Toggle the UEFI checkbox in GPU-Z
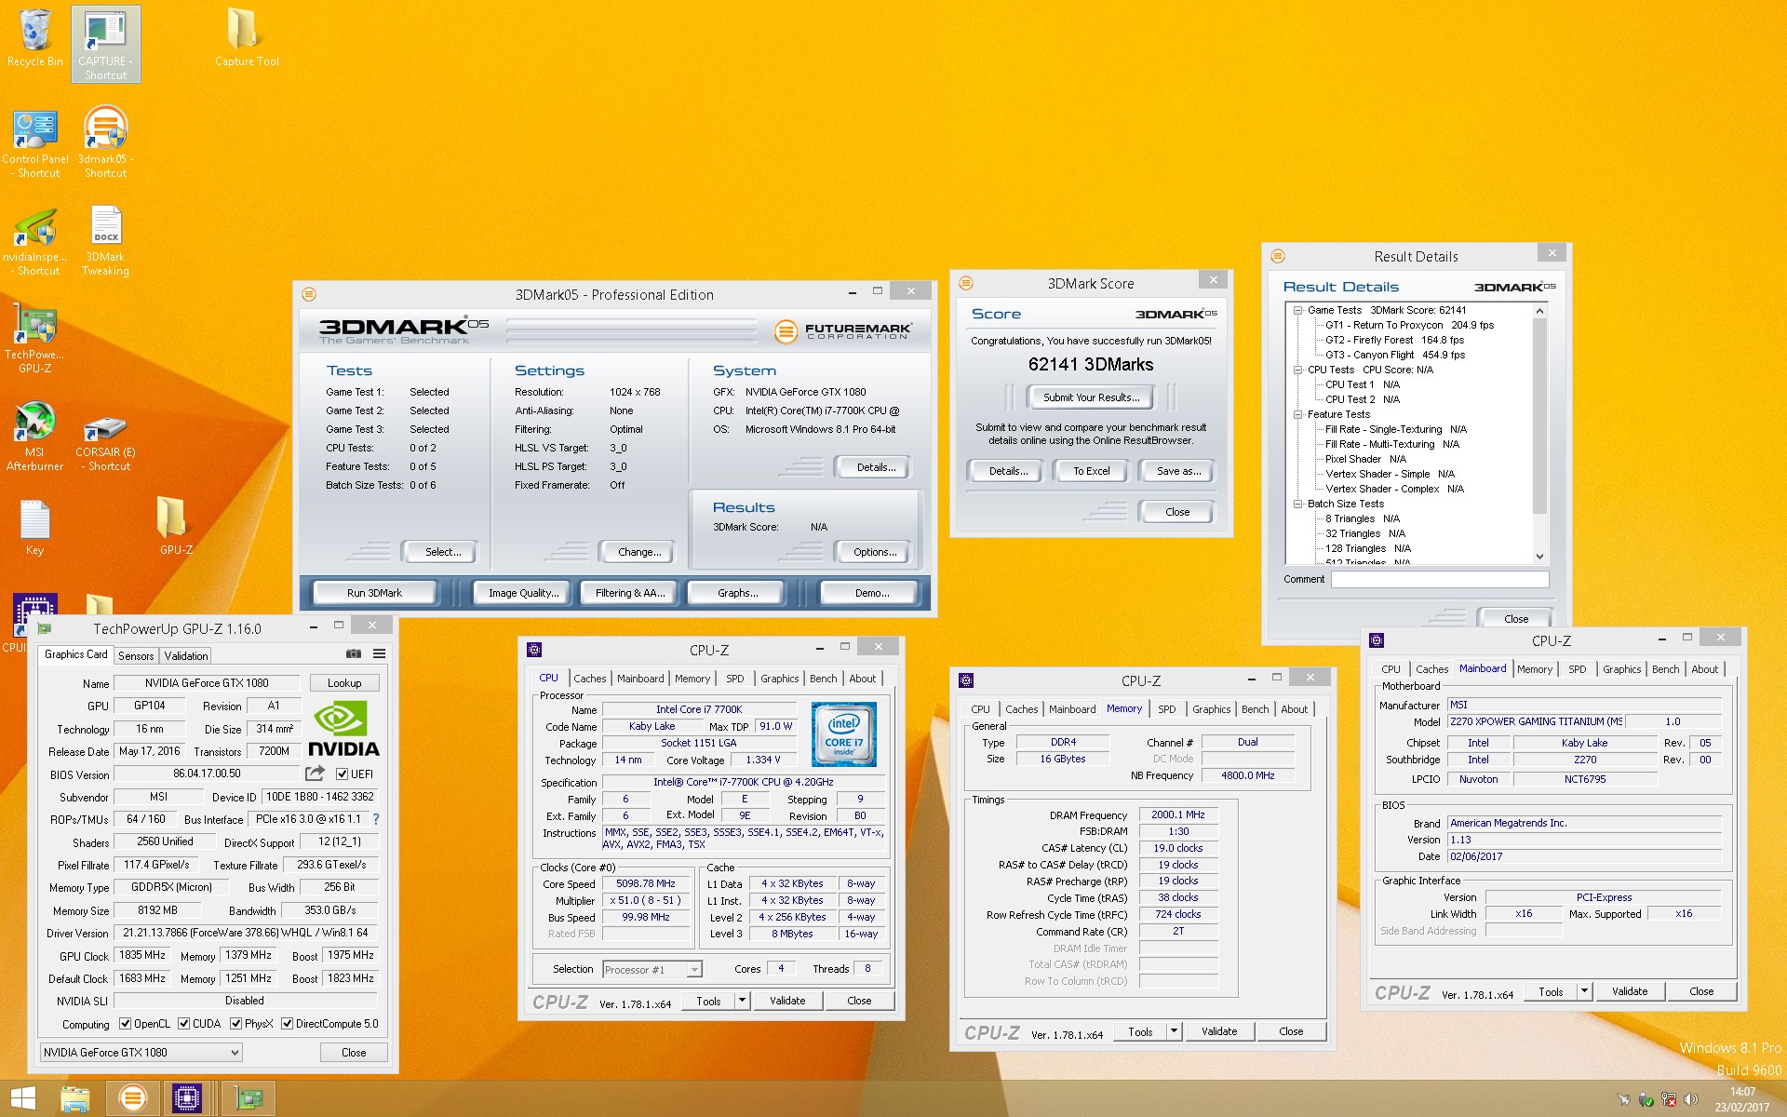1787x1117 pixels. tap(342, 774)
